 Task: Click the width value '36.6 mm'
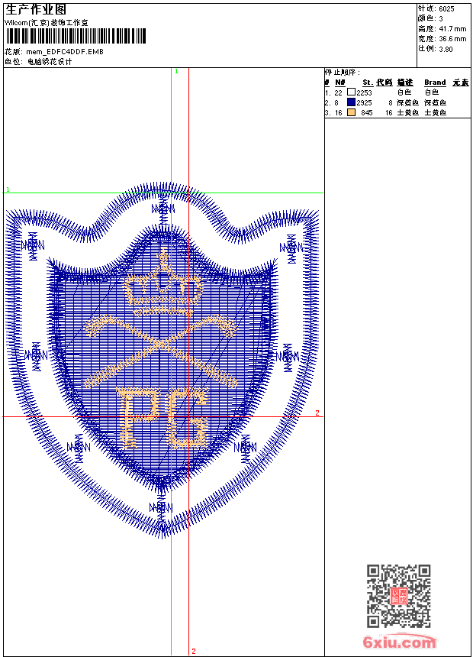click(x=452, y=39)
